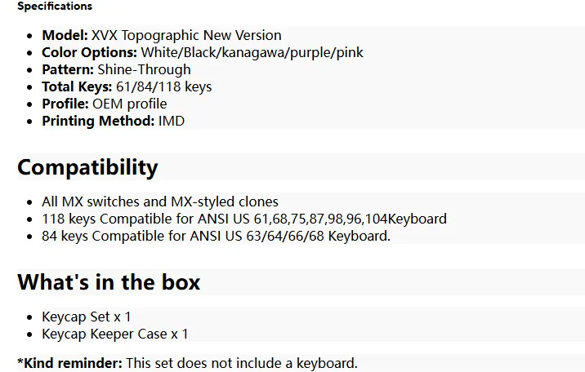Click the "Compatibility" section heading
The image size is (585, 372).
(87, 167)
